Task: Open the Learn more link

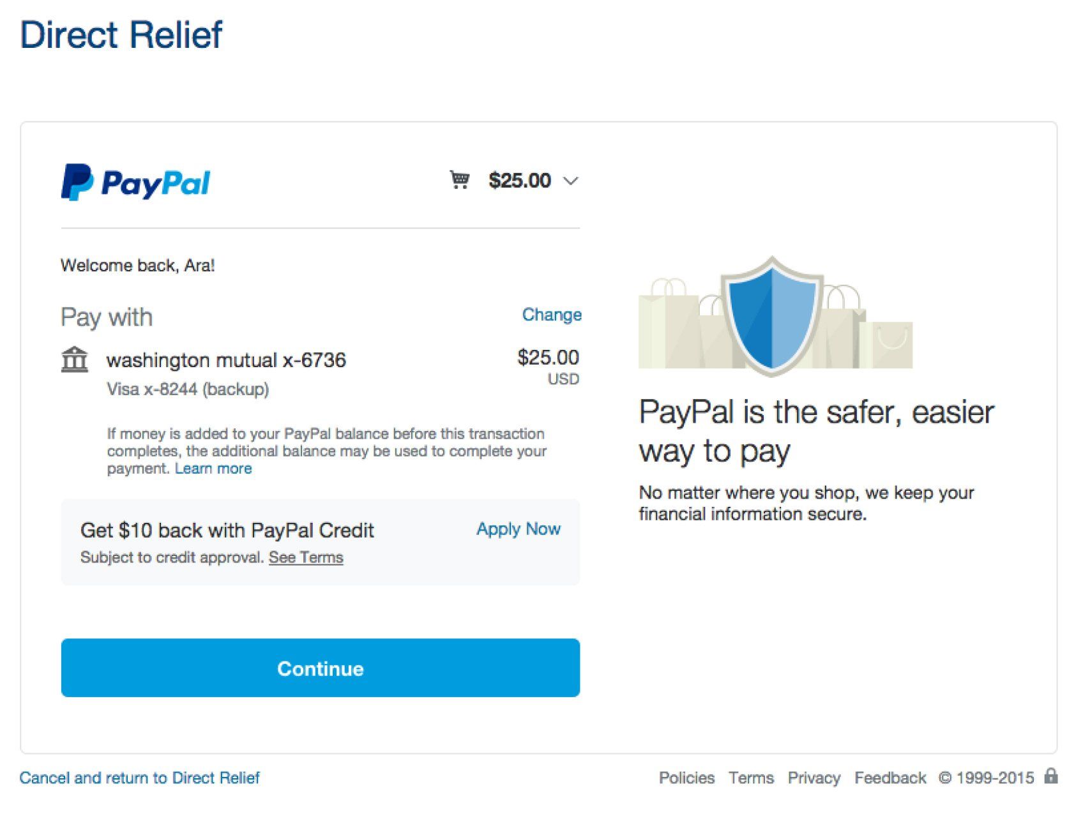Action: [x=213, y=469]
